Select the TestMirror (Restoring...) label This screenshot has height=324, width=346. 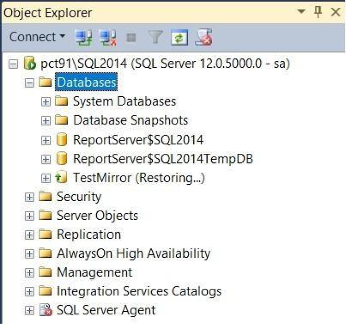(139, 178)
